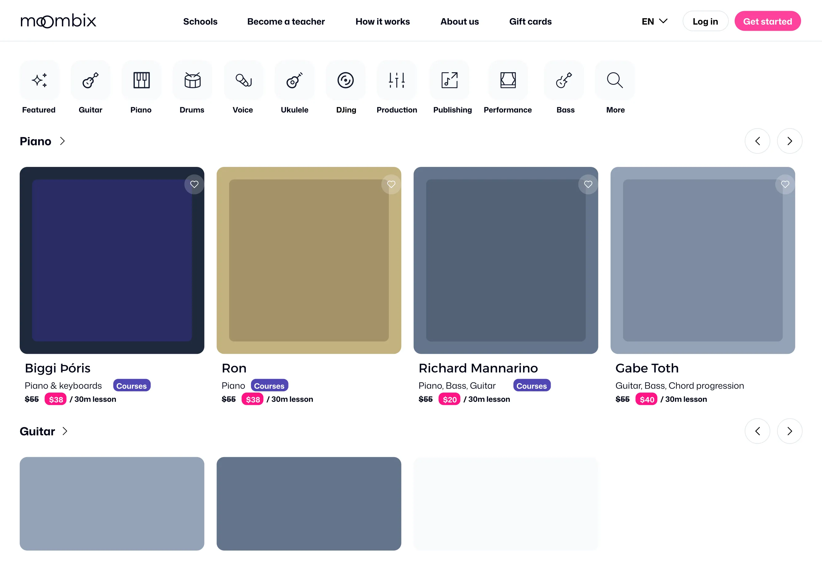822x561 pixels.
Task: Expand the Piano section heading chevron
Action: coord(63,141)
